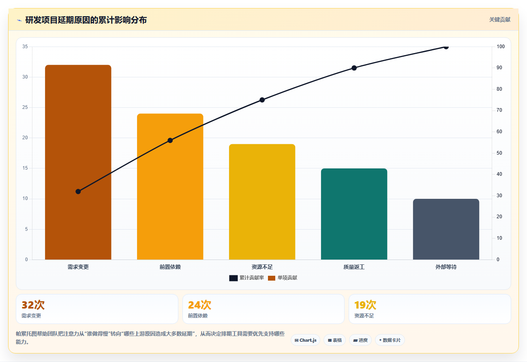Screen dimensions: 527x362
Task: Click the x-axis label 质量返工
Action: [354, 267]
